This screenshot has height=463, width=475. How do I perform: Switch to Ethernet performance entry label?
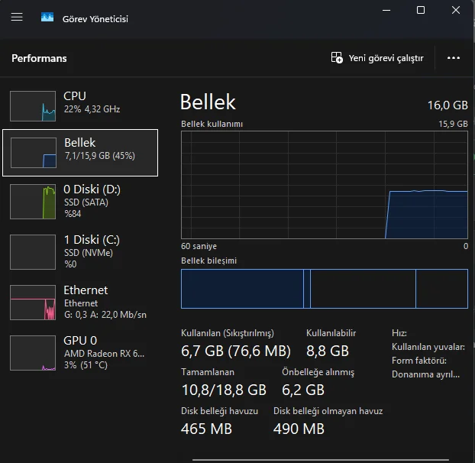[x=86, y=290]
